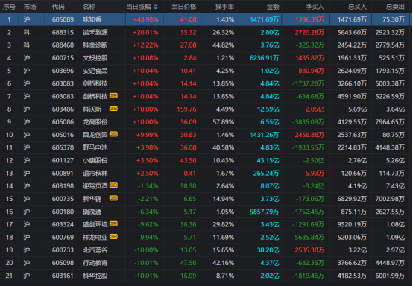Sort by the 总卖出 column header
Viewport: 413px width, 286px height.
(395, 7)
